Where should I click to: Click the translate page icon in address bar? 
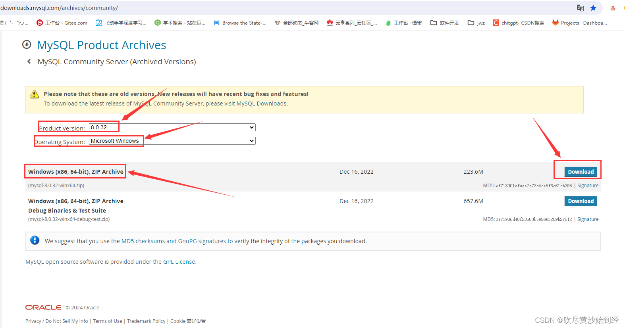580,8
